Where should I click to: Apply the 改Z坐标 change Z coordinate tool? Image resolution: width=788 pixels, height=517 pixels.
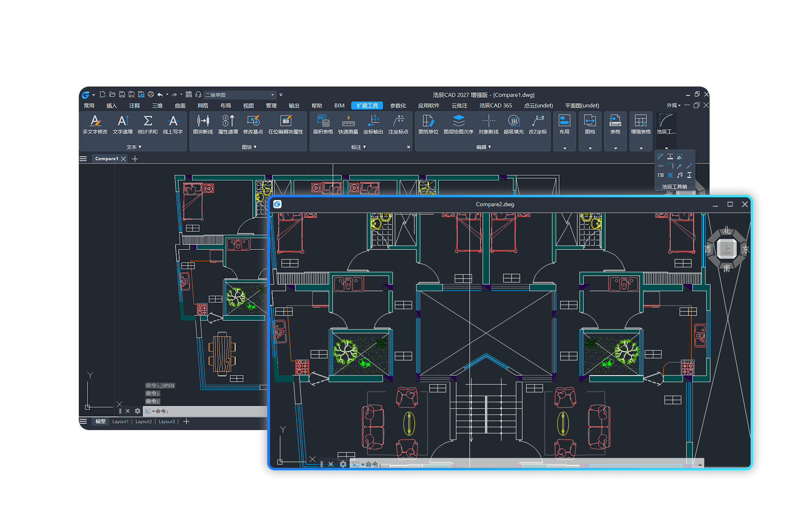tap(538, 125)
